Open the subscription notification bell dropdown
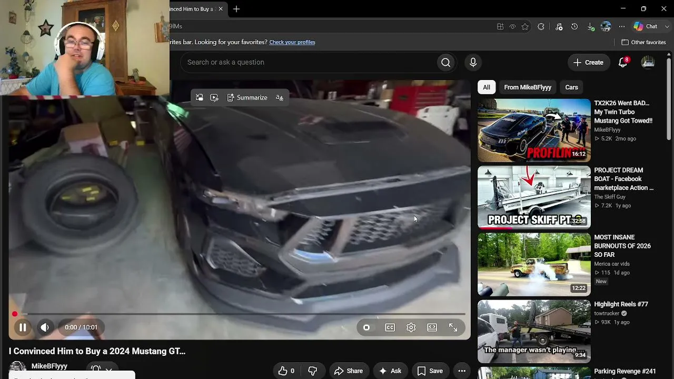The height and width of the screenshot is (379, 674). (101, 370)
